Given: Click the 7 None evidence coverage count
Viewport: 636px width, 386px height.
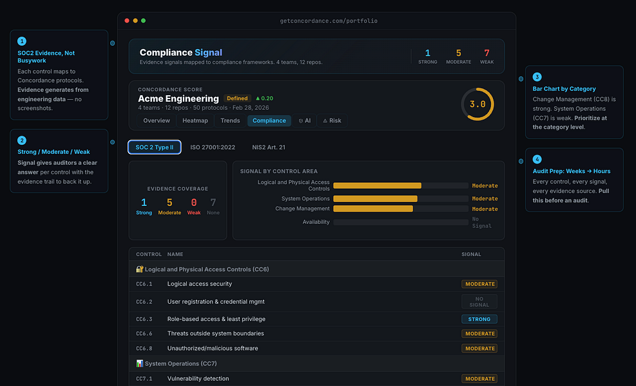Looking at the screenshot, I should pyautogui.click(x=213, y=206).
